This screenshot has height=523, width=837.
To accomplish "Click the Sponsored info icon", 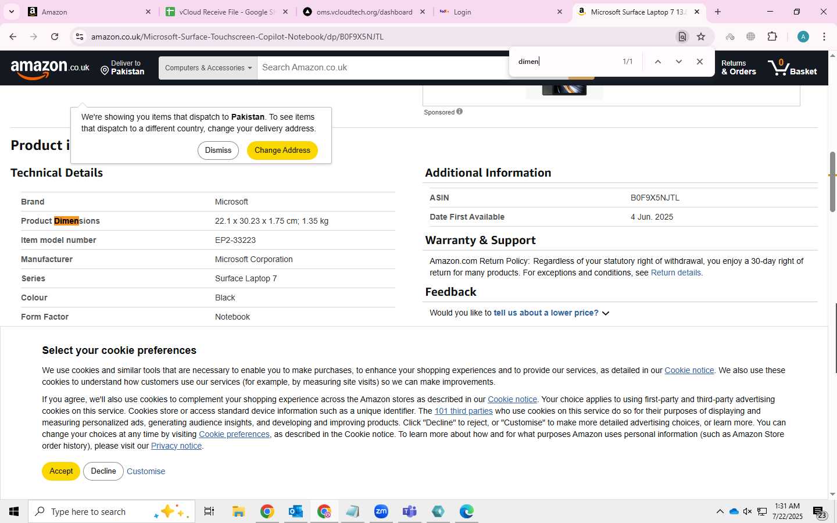I will 459,112.
